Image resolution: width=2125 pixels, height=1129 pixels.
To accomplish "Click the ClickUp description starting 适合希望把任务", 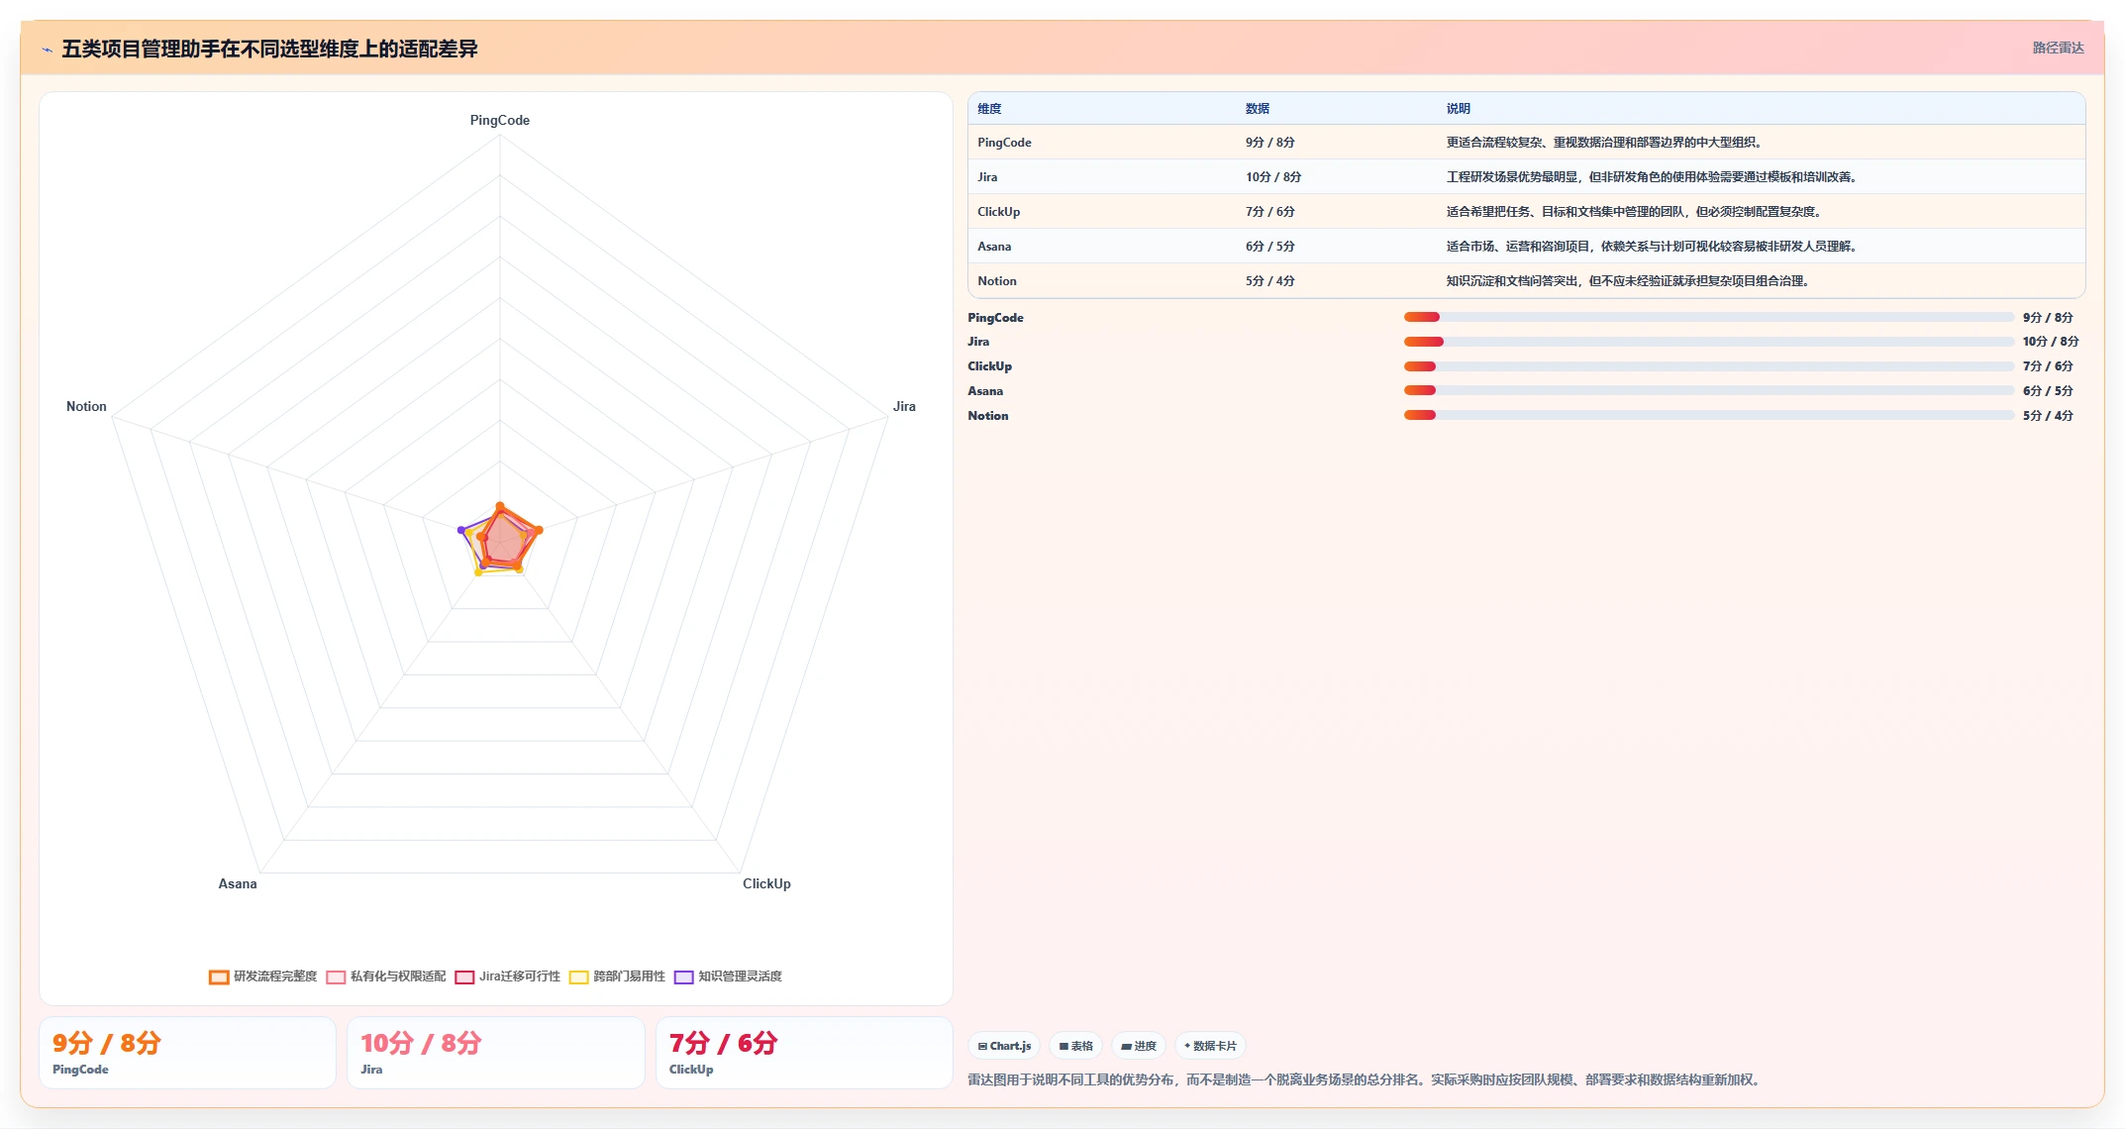I will point(1636,212).
